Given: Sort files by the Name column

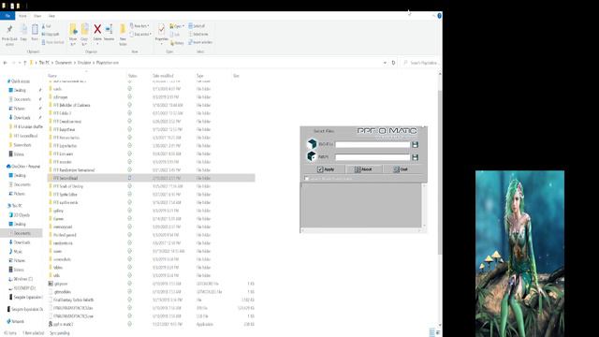Looking at the screenshot, I should point(52,76).
